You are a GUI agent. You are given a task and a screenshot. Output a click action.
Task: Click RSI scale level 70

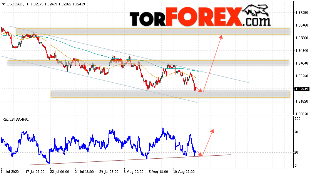point(296,132)
